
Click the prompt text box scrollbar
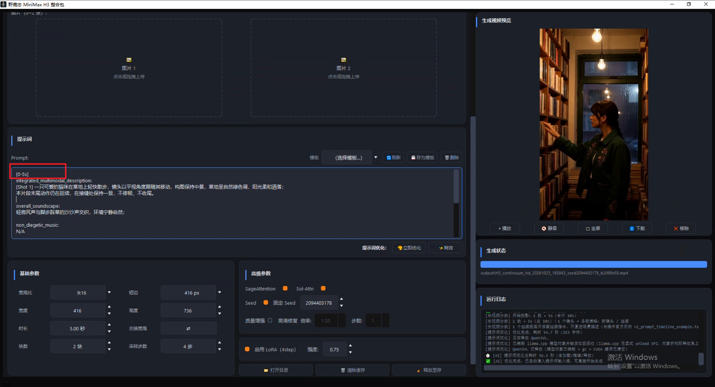tap(456, 186)
